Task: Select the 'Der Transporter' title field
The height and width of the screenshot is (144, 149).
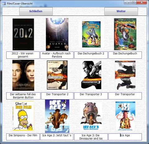Action: click(x=125, y=96)
